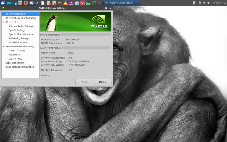The image size is (227, 142).
Task: Collapse the GPU 0 GeForce 9600M GS arrow
Action: click(3, 47)
